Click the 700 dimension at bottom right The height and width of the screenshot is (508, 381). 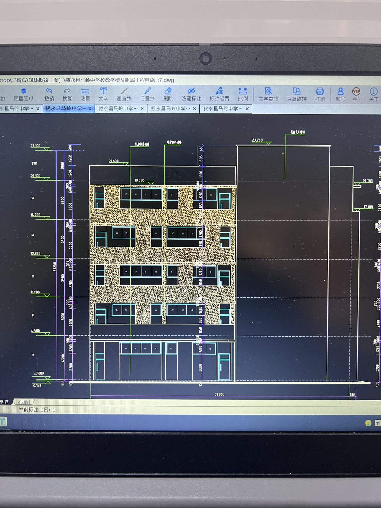[352, 395]
